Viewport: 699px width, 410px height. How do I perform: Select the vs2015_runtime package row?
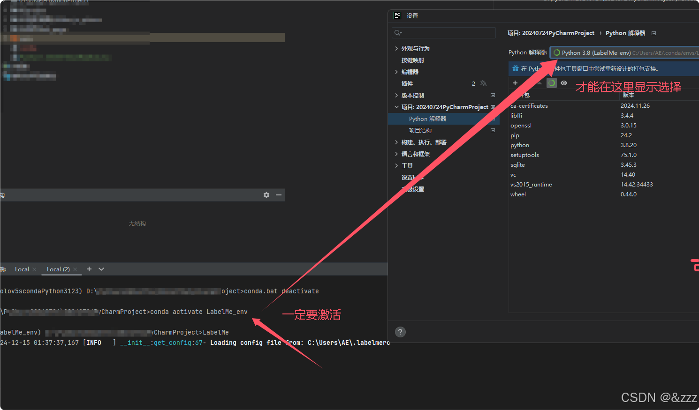[604, 185]
